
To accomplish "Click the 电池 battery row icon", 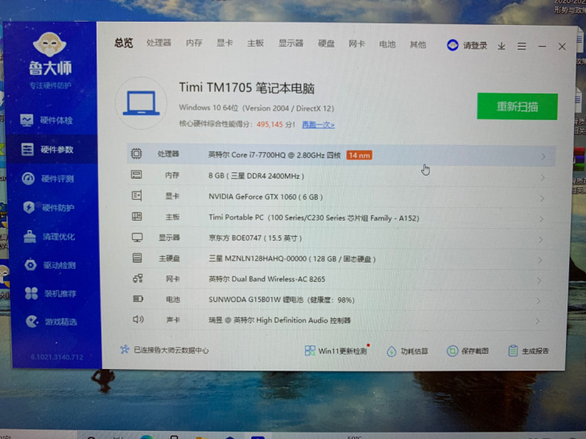I will 138,299.
